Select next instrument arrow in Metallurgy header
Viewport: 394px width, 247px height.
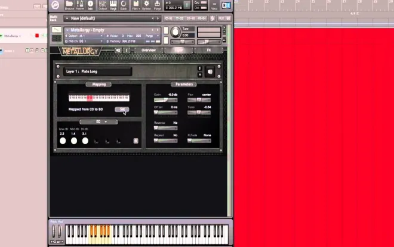158,30
